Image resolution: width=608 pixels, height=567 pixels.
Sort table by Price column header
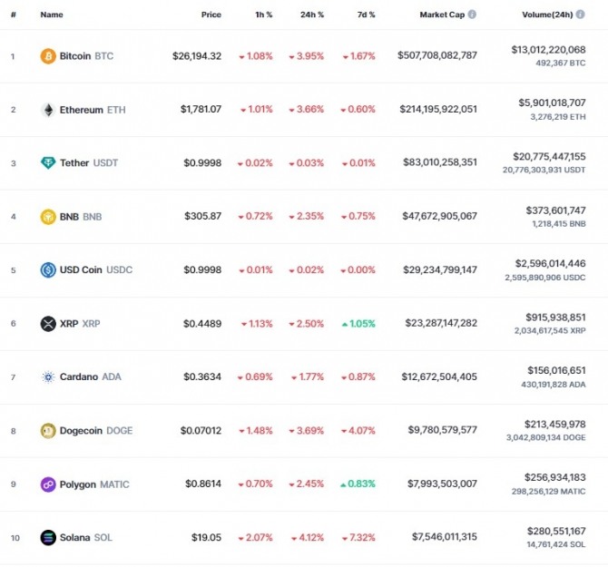click(211, 15)
